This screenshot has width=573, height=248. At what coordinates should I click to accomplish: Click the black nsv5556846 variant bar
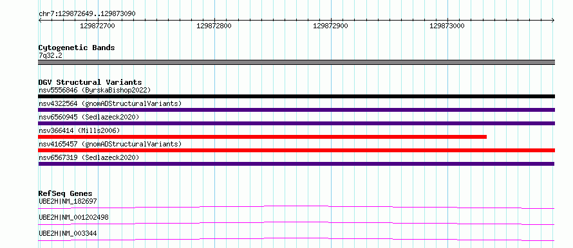pos(296,96)
